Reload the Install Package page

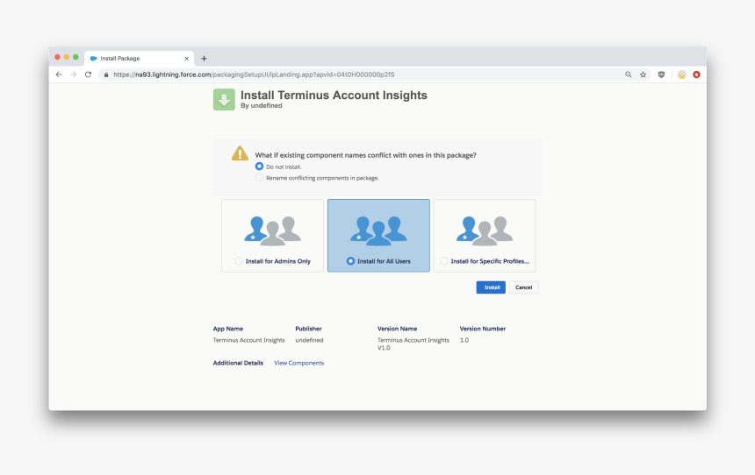88,74
